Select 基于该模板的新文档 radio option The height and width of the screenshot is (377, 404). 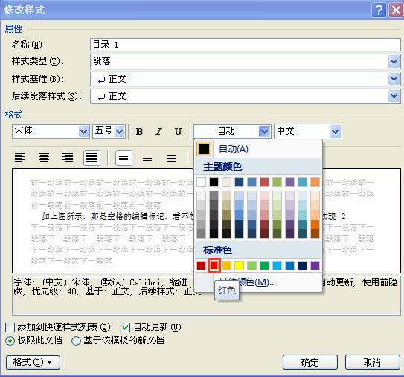(x=77, y=341)
